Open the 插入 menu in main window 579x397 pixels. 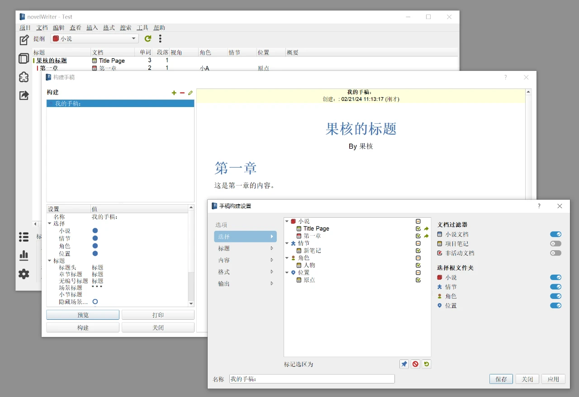92,28
